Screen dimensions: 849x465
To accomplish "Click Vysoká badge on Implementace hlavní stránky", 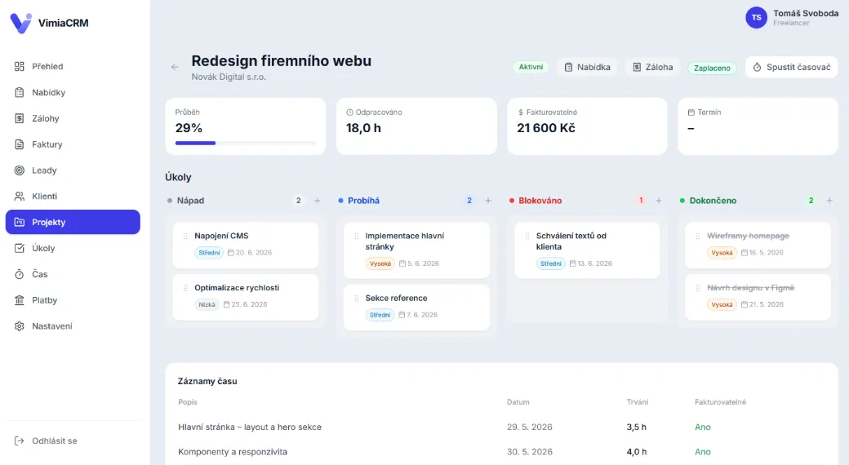I will [380, 263].
